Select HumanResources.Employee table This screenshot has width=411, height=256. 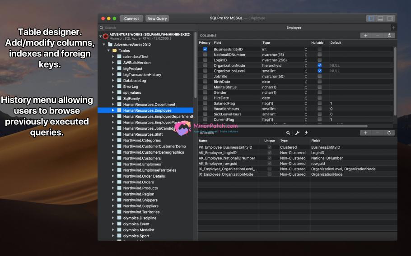point(145,110)
